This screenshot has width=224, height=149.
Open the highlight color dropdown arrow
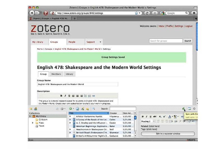tap(178, 117)
